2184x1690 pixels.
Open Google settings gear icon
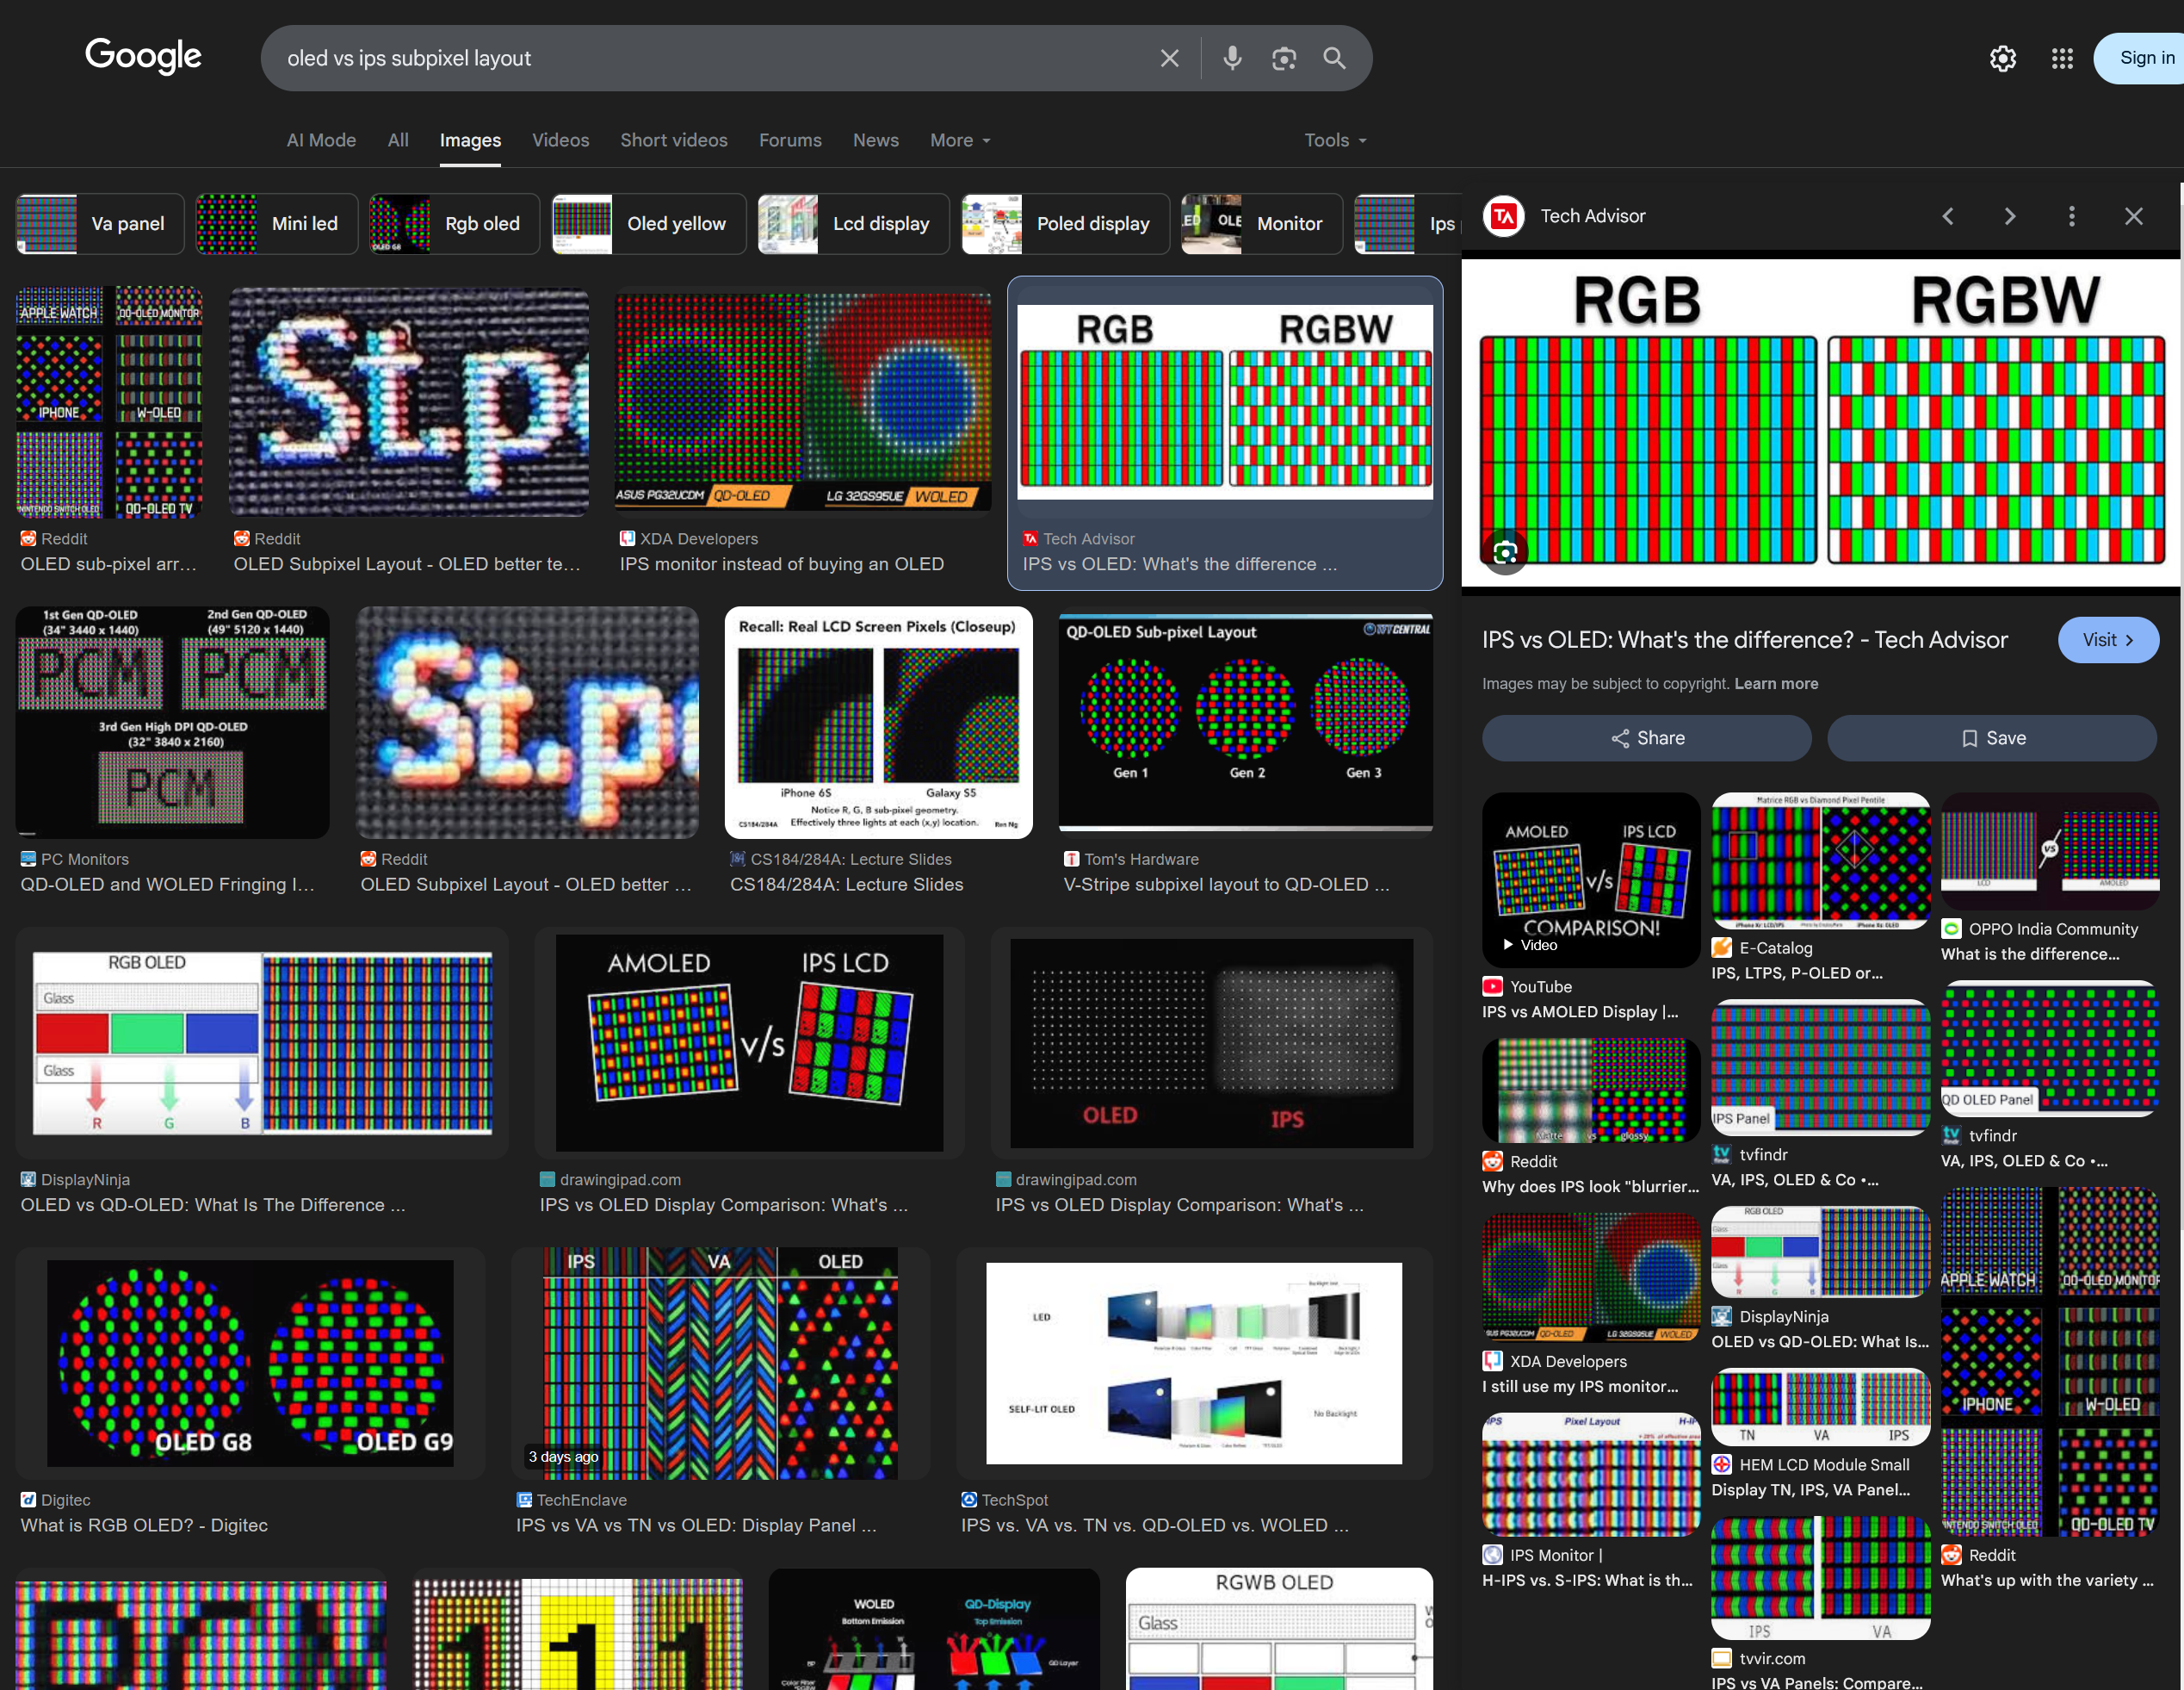click(2002, 58)
